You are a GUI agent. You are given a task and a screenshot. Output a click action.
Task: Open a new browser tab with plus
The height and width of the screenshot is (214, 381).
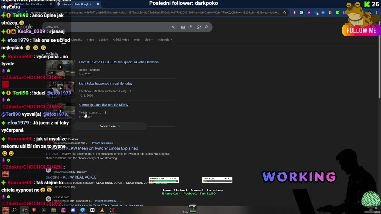pyautogui.click(x=105, y=4)
